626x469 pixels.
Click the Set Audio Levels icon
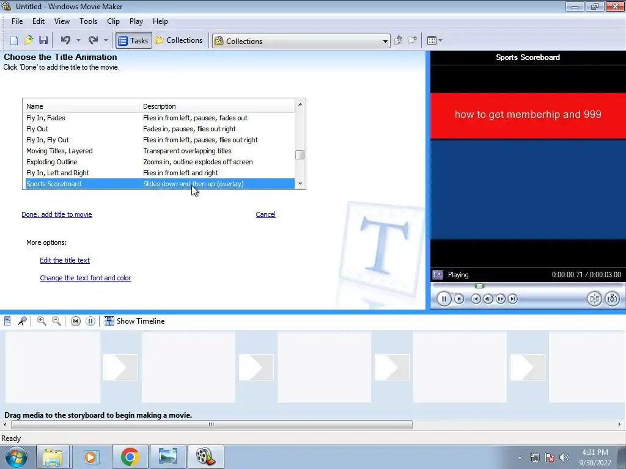pyautogui.click(x=7, y=321)
